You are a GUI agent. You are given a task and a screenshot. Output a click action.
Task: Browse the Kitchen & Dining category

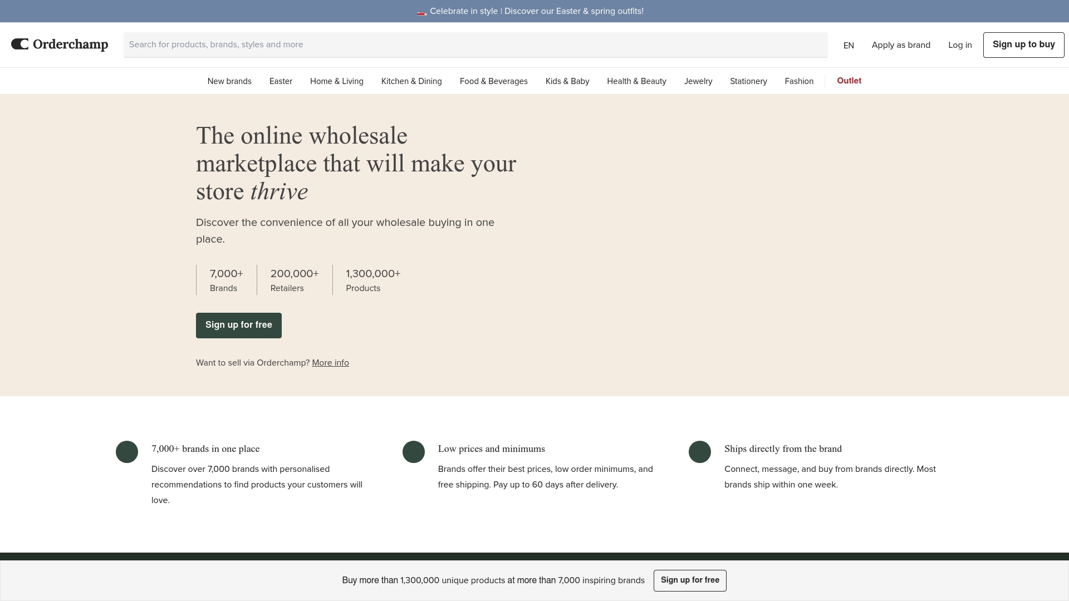pos(411,81)
